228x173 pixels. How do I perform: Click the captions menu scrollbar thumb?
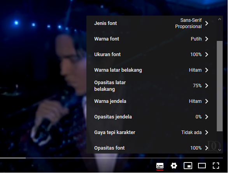(219, 86)
